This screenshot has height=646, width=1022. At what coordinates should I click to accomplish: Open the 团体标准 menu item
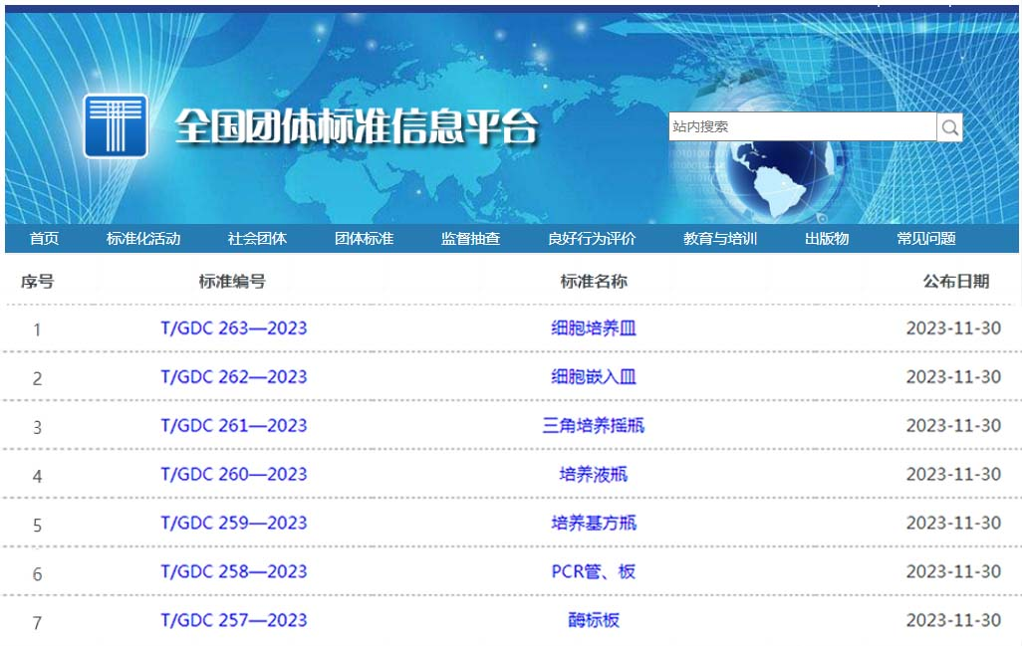point(363,238)
